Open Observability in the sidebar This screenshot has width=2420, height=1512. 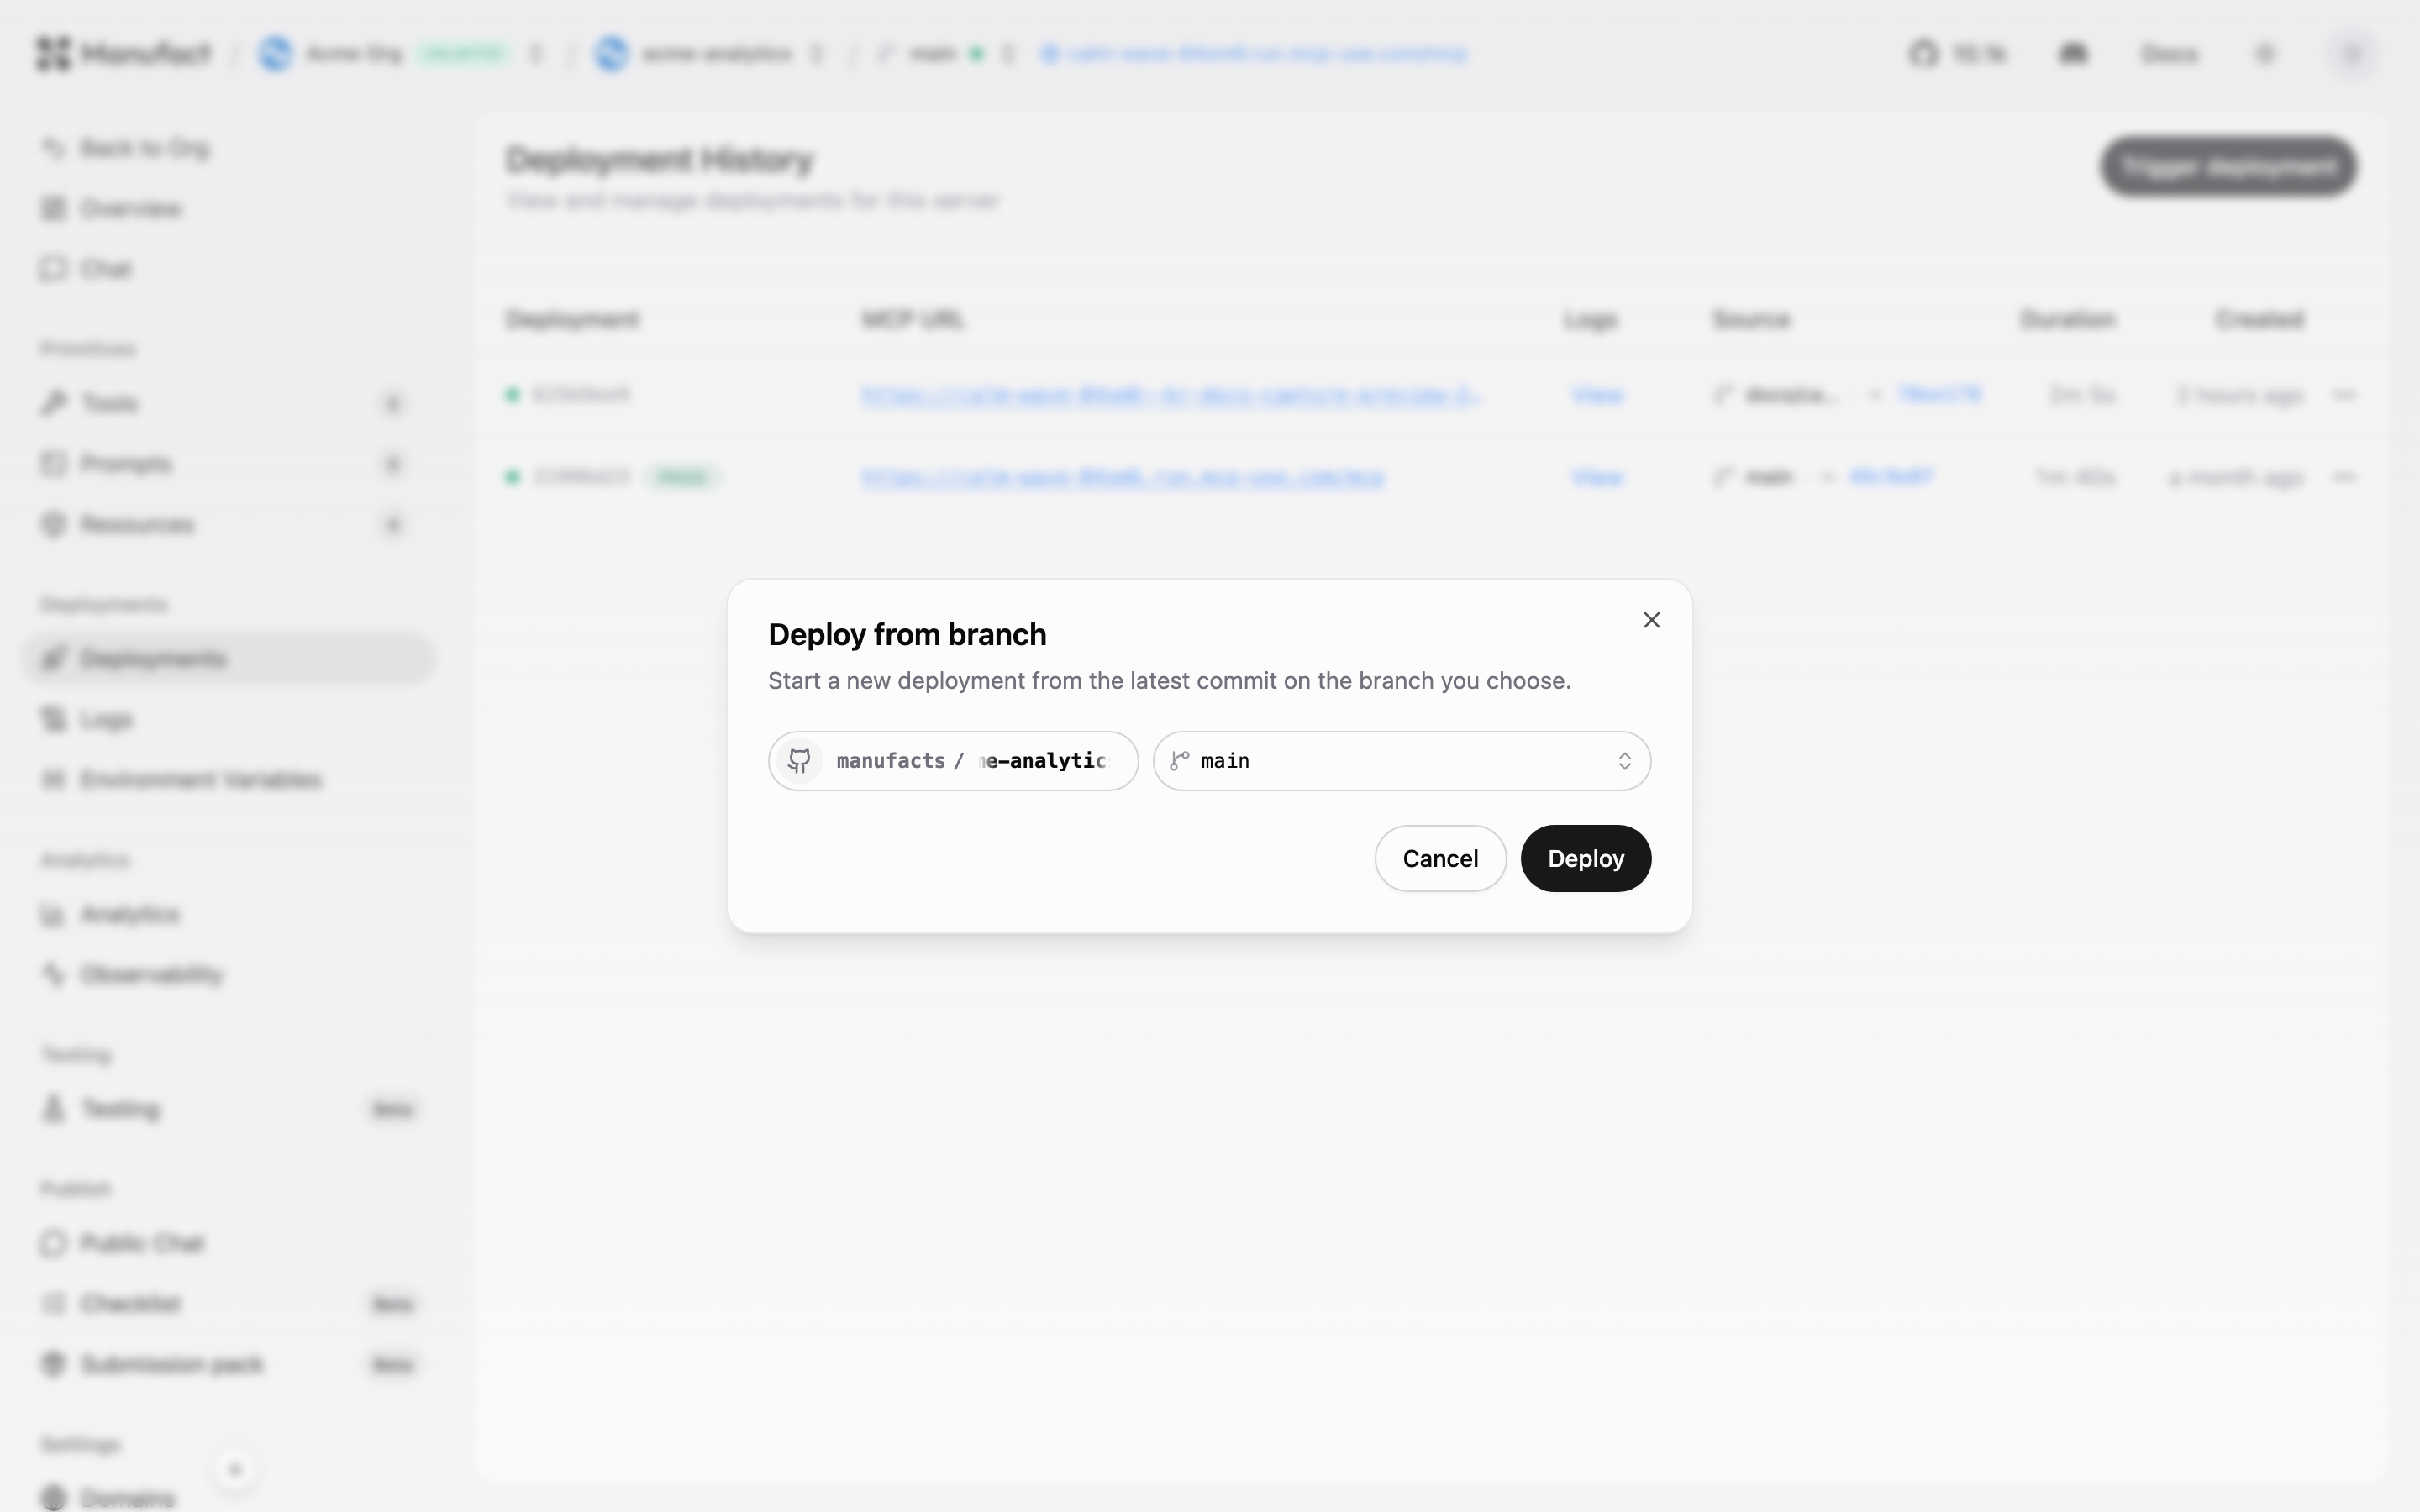pyautogui.click(x=230, y=974)
